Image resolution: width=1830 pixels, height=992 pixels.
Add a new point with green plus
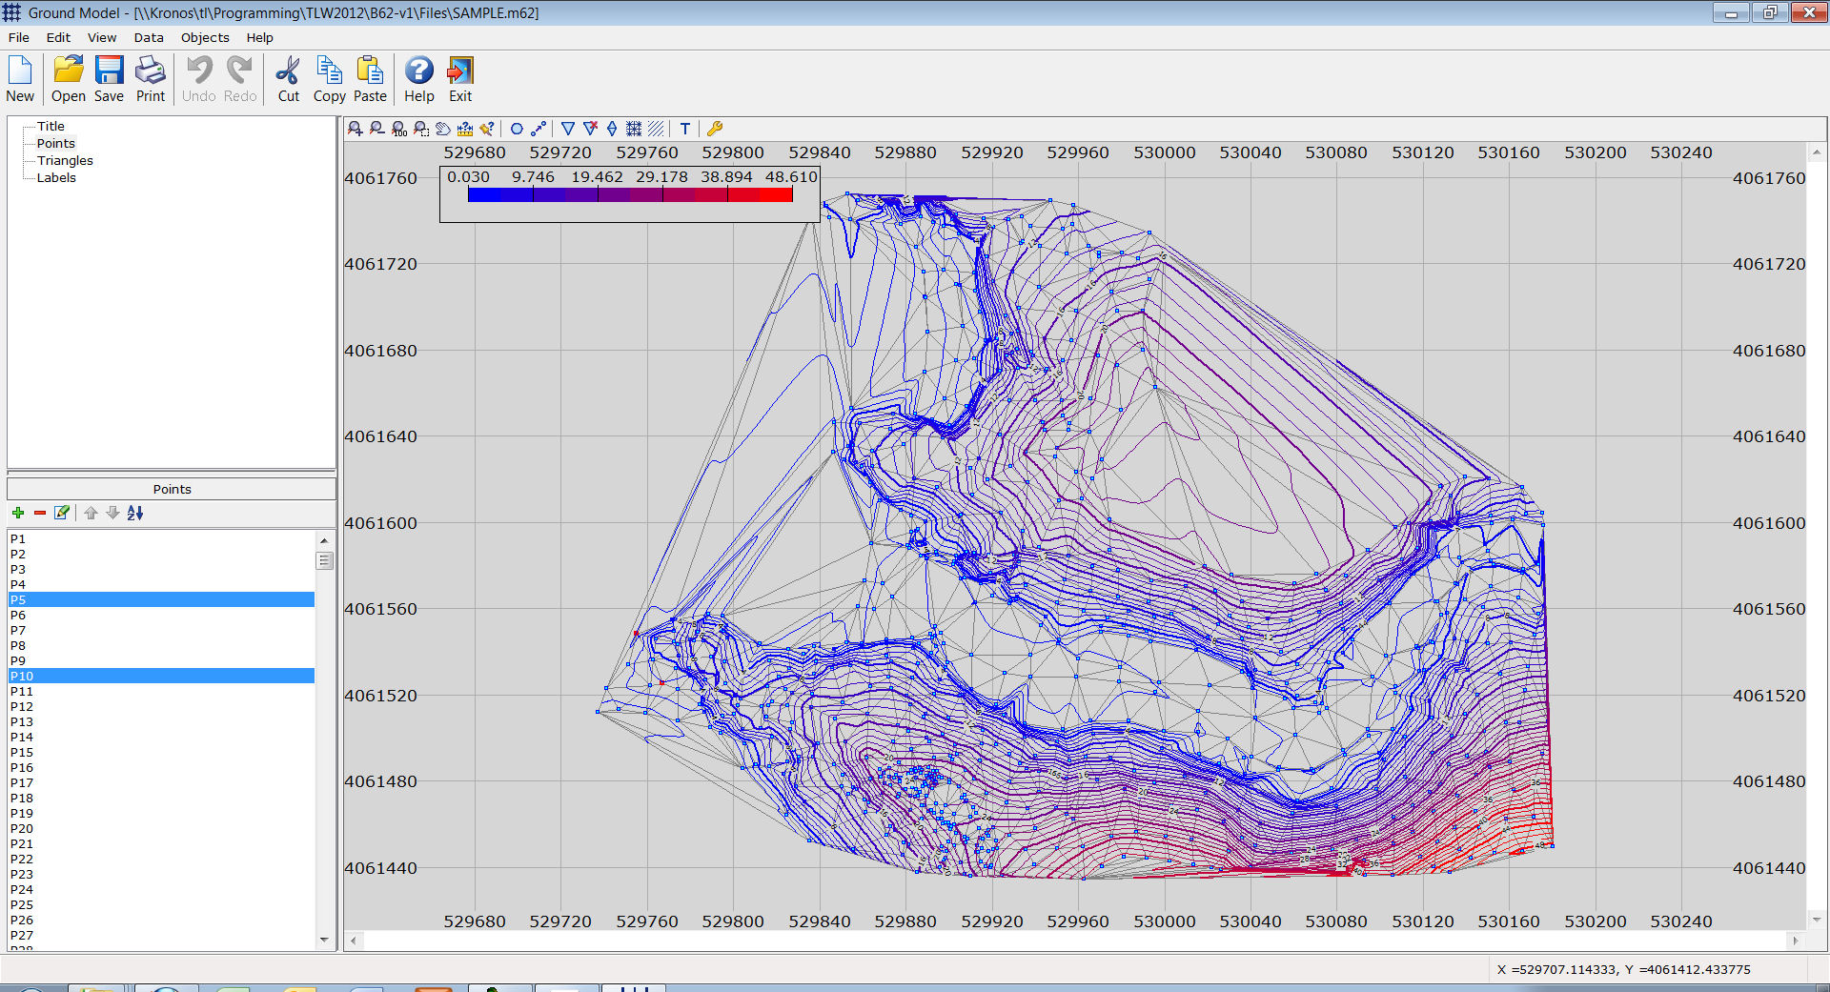tap(18, 513)
